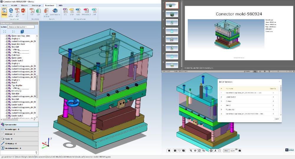Export to PPT PowerPoint
Image resolution: width=295 pixels, height=159 pixels.
24,12
